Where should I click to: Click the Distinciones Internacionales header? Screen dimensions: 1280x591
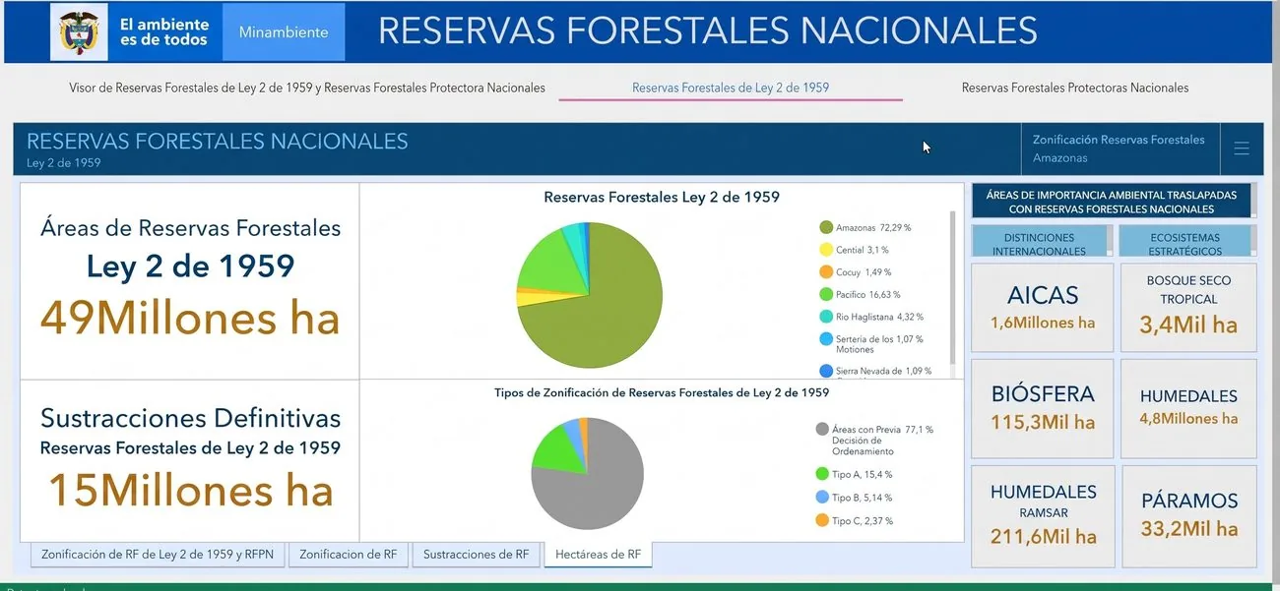[x=1042, y=241]
